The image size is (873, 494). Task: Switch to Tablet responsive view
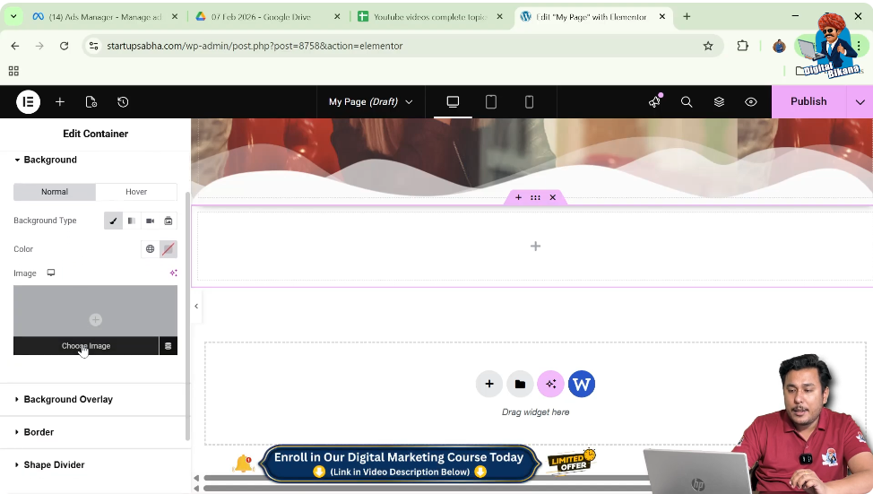point(491,102)
